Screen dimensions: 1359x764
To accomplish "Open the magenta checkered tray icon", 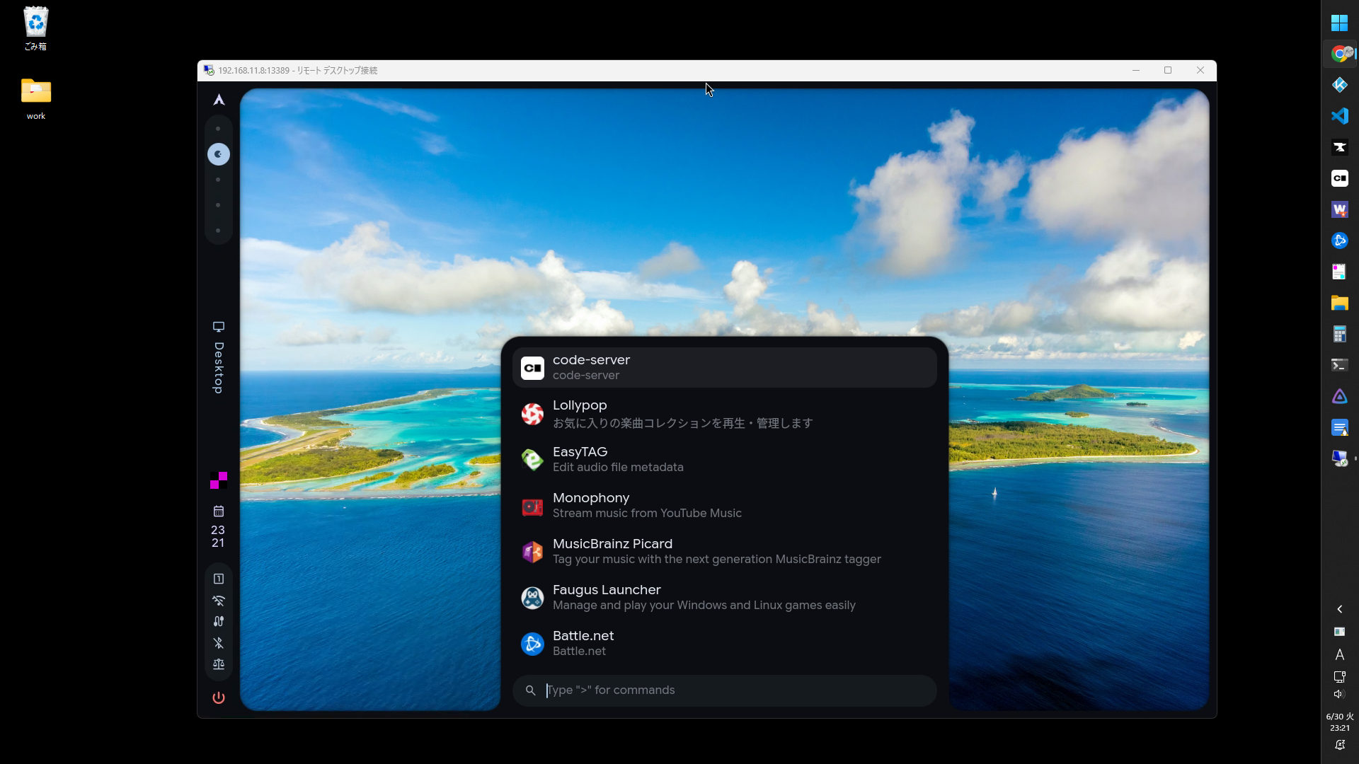I will (x=219, y=480).
